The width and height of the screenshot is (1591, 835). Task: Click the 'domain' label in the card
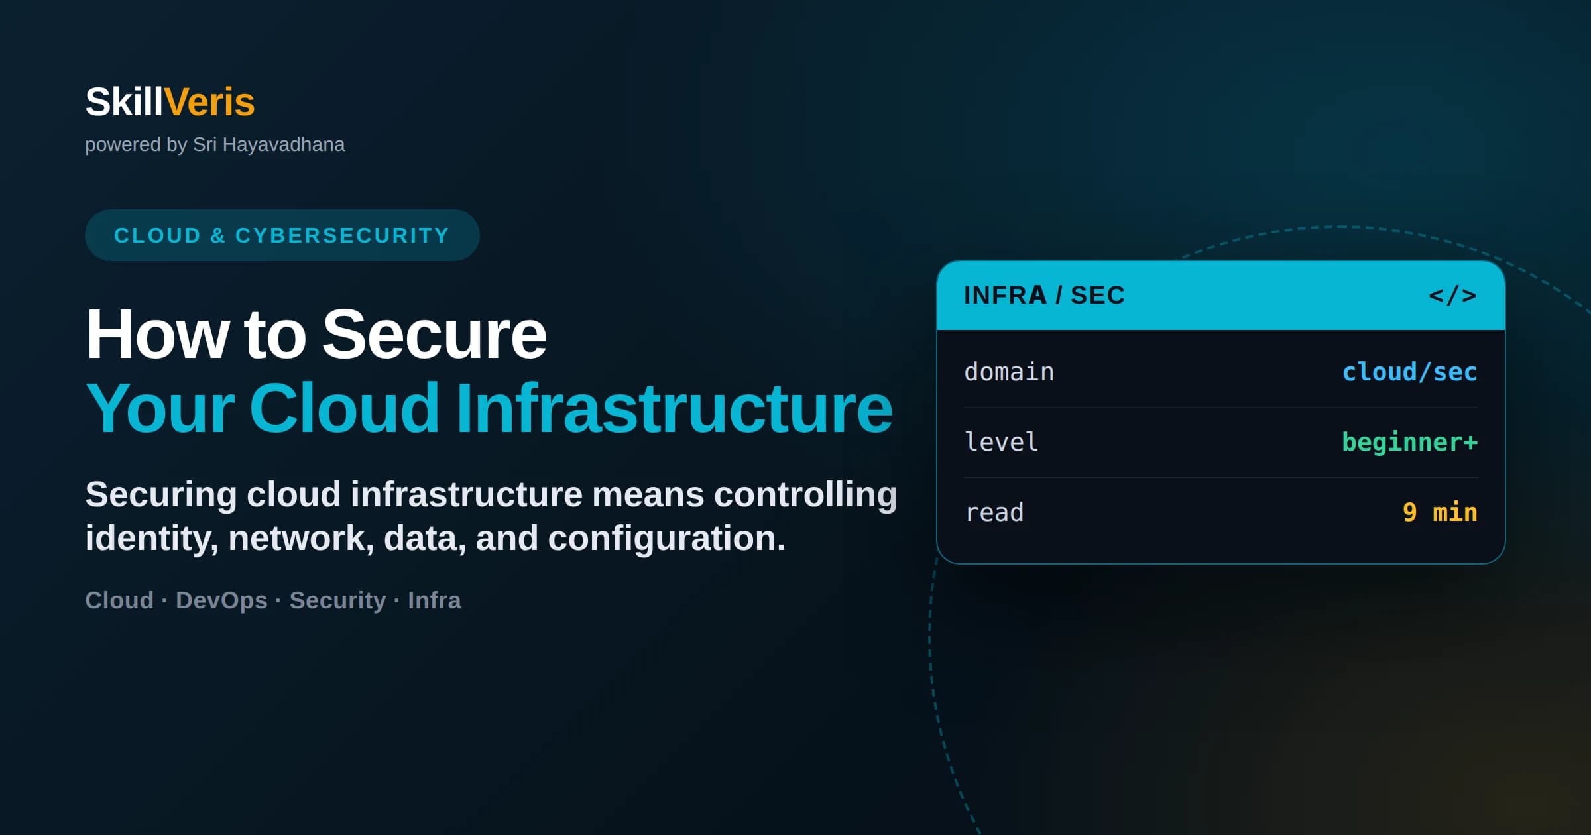(1009, 372)
